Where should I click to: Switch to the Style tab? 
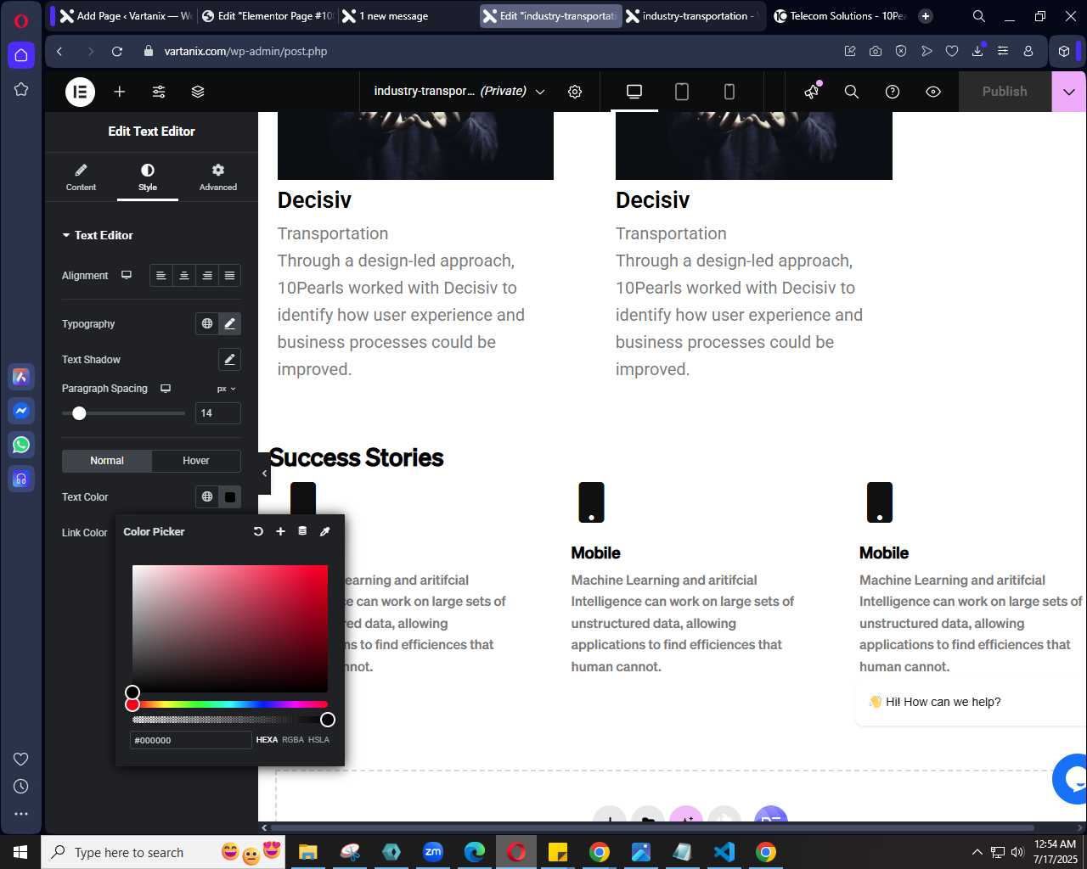point(148,177)
